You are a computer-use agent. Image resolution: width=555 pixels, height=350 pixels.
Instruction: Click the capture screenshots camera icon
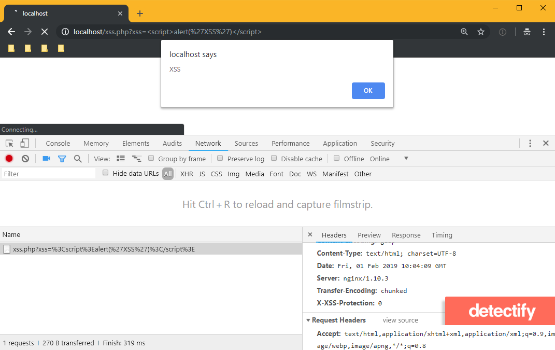coord(46,158)
